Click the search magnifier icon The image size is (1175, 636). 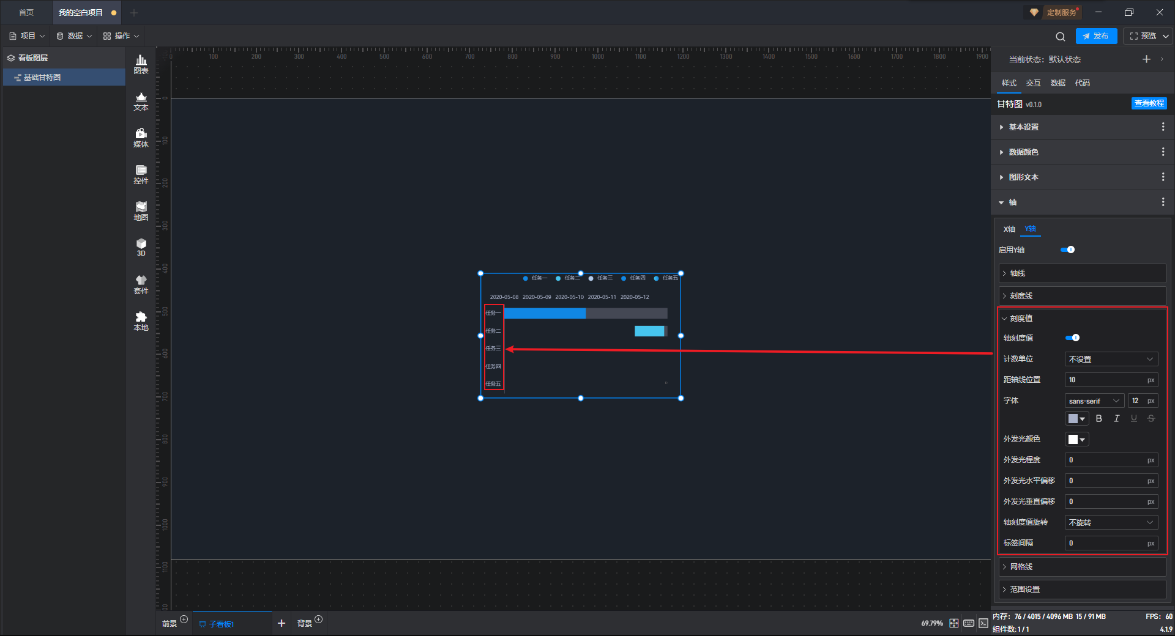tap(1061, 37)
